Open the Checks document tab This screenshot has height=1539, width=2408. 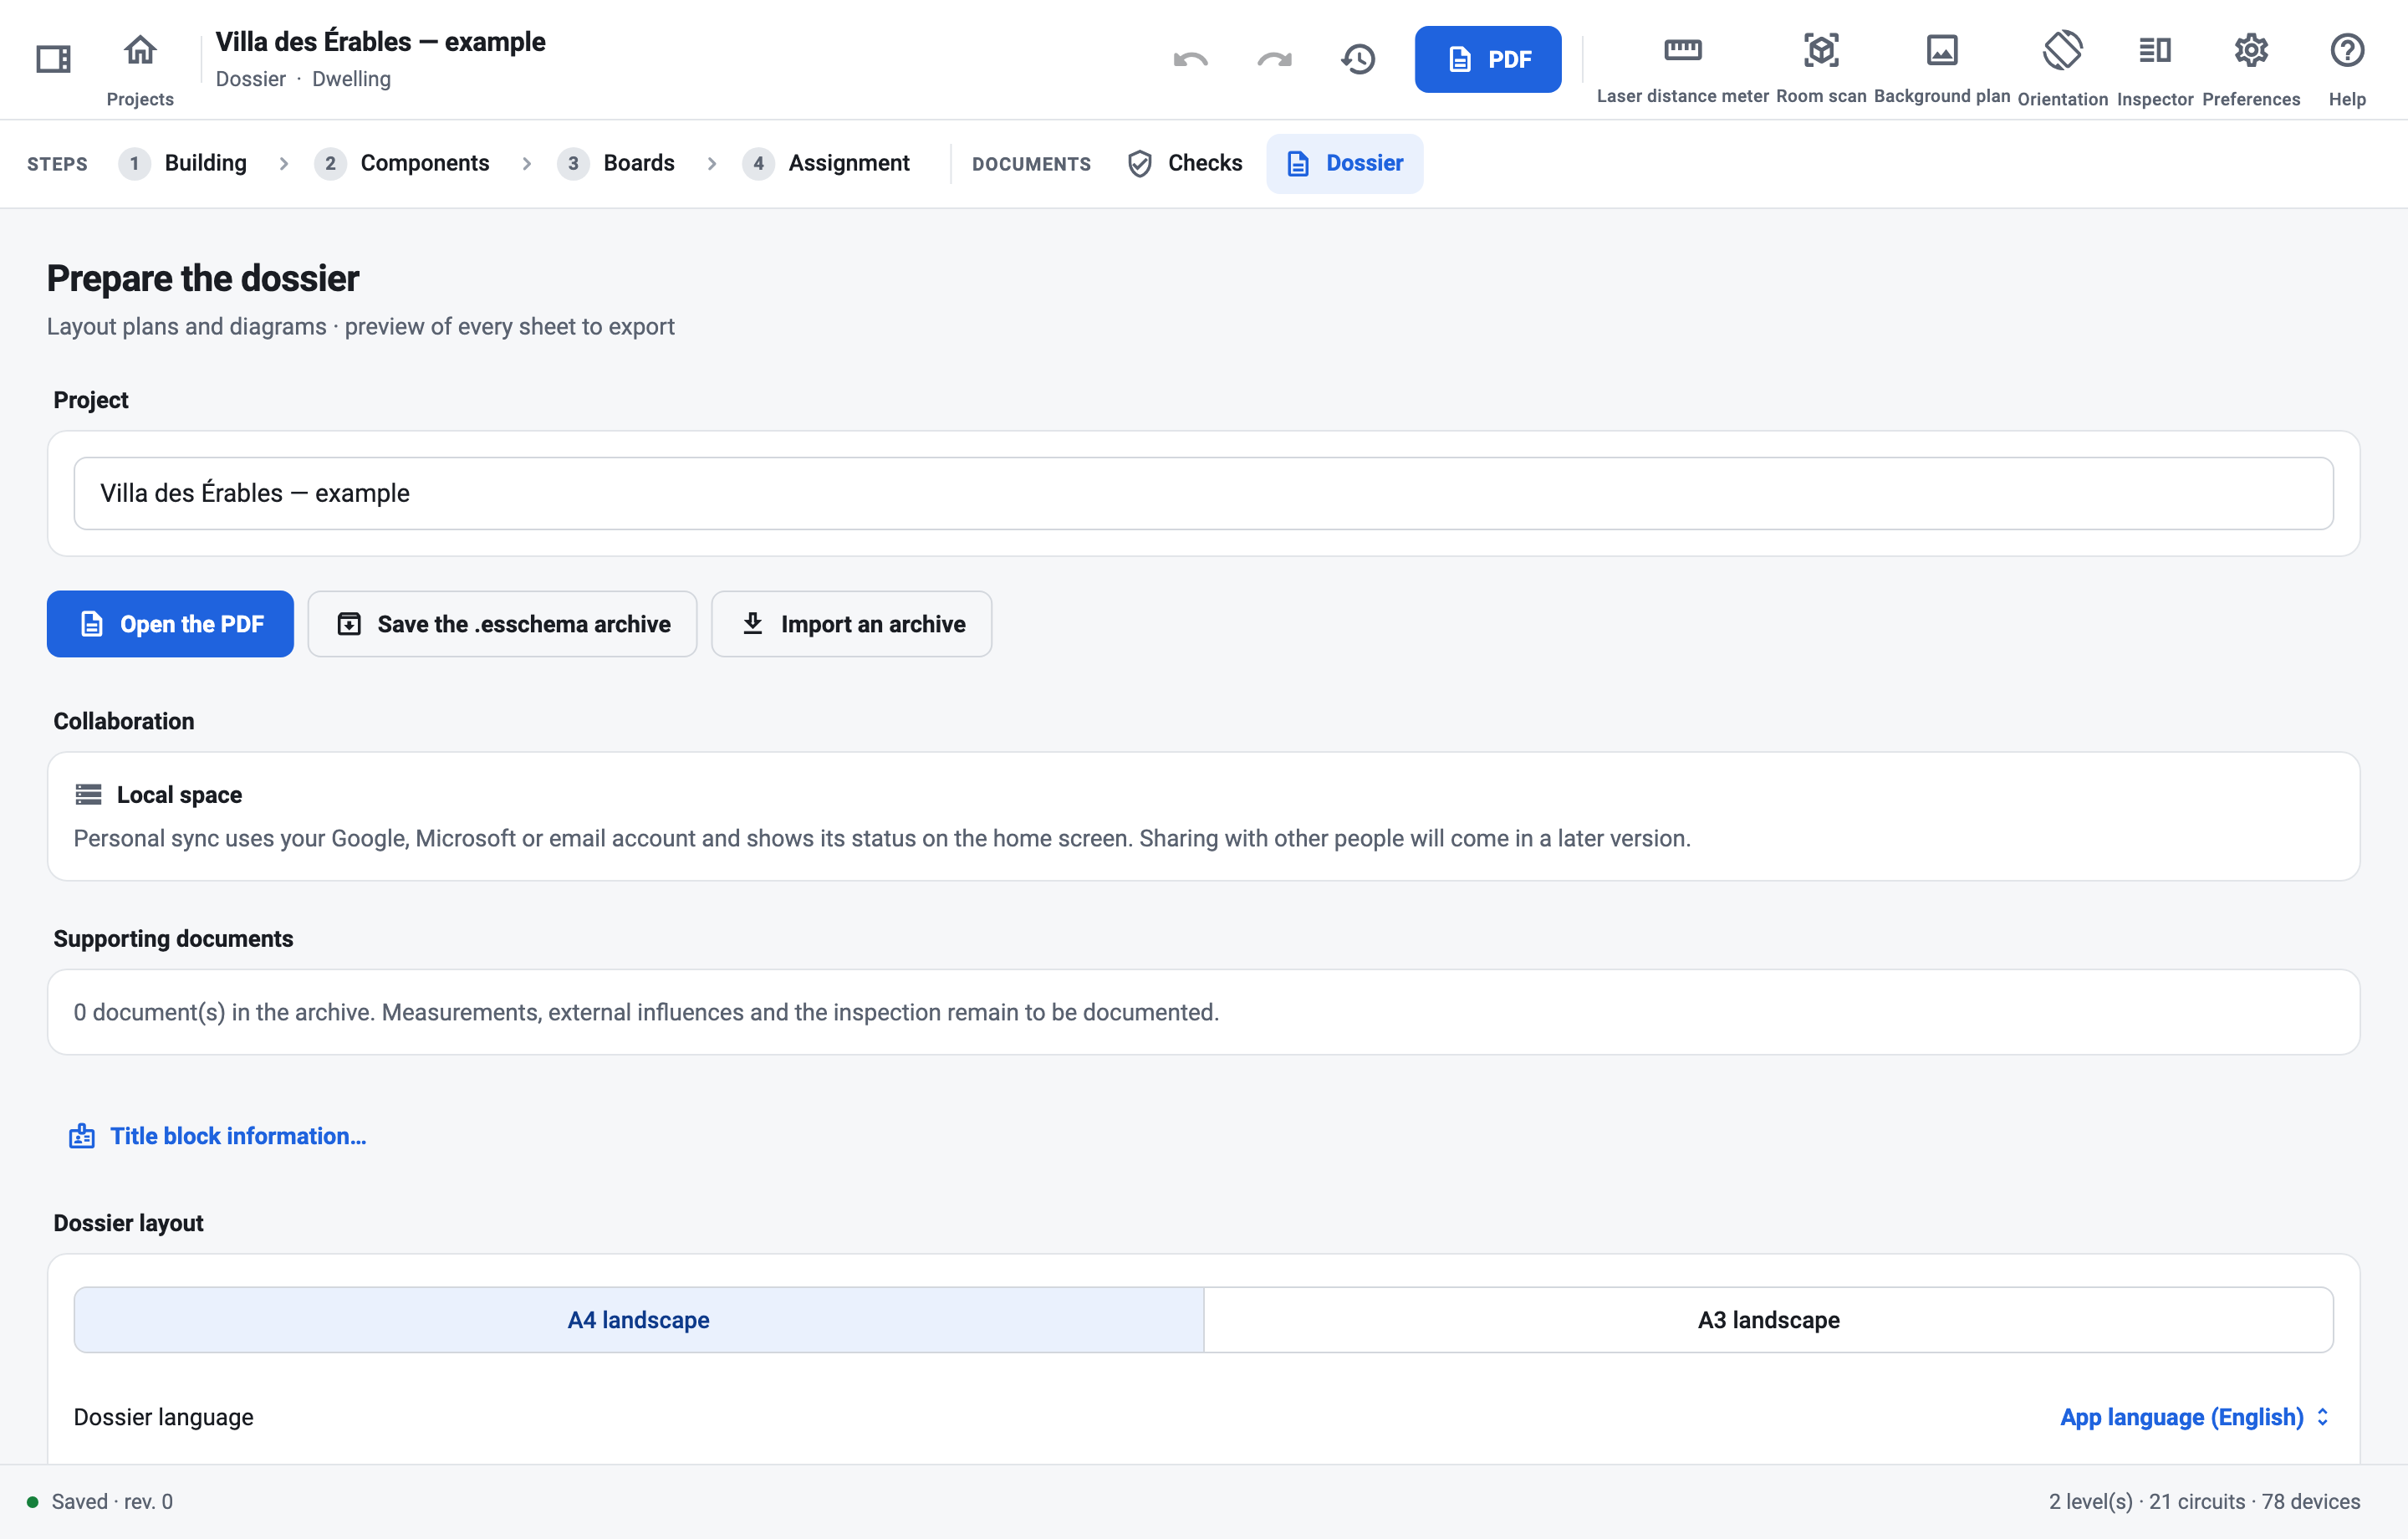pos(1184,163)
